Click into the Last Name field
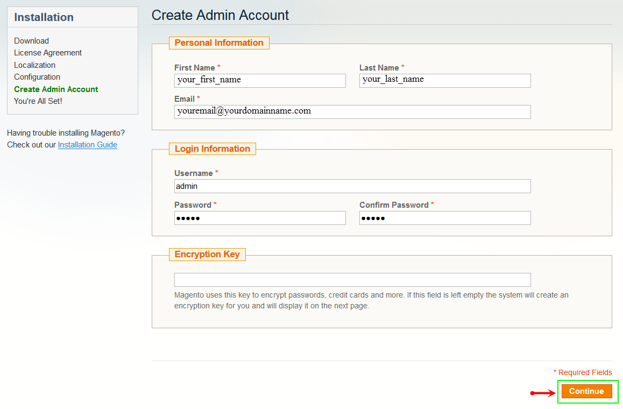The height and width of the screenshot is (409, 623). point(445,81)
